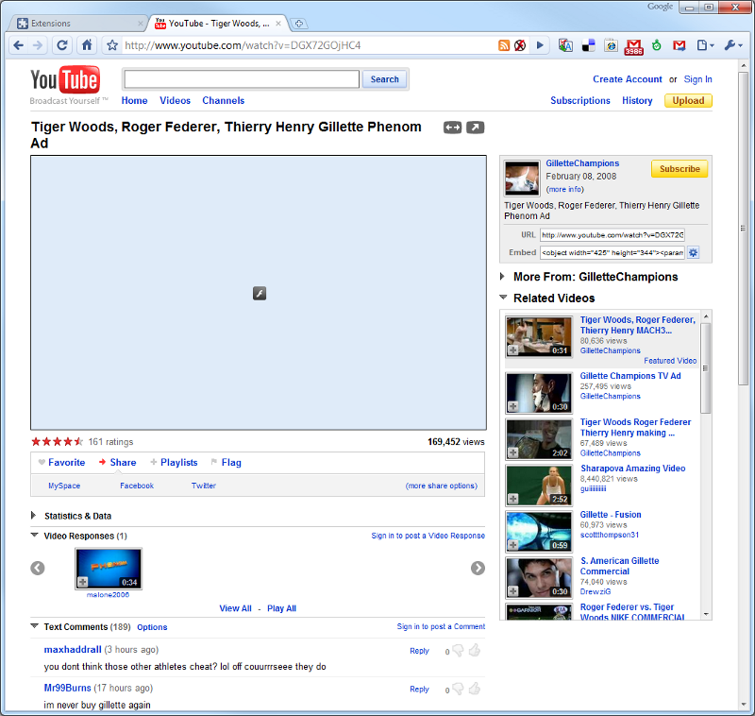Click the YouTube logo
This screenshot has height=716, width=755.
(x=65, y=79)
